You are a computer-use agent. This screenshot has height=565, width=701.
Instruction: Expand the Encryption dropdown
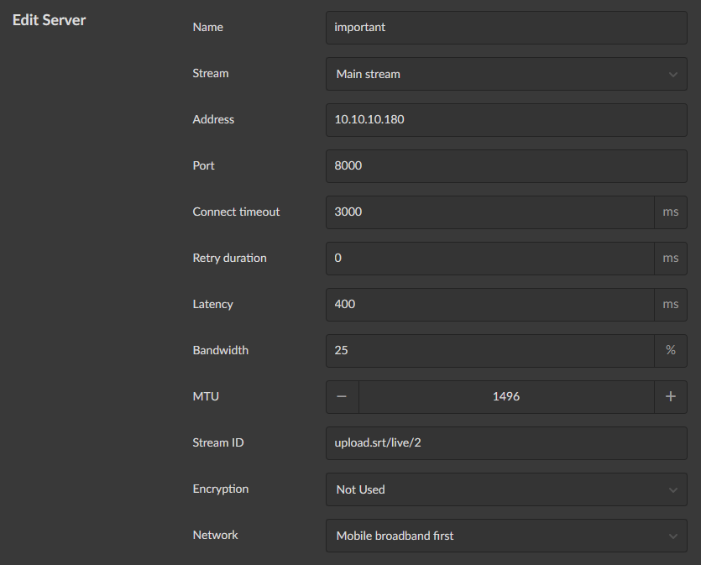(x=505, y=489)
